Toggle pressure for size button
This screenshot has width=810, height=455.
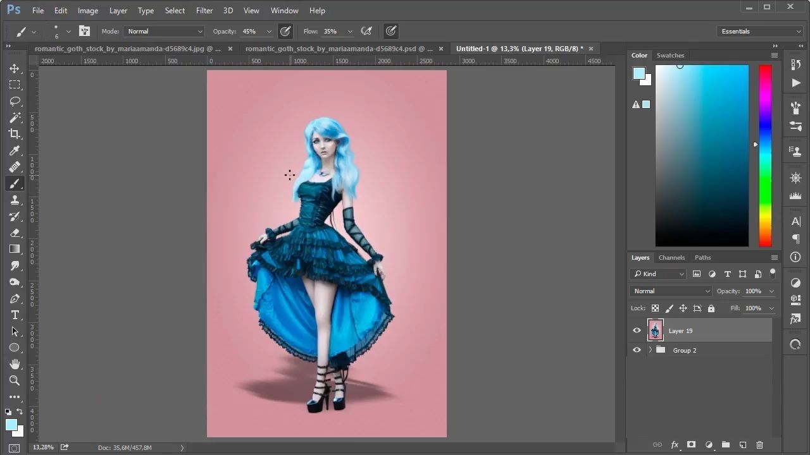(391, 31)
